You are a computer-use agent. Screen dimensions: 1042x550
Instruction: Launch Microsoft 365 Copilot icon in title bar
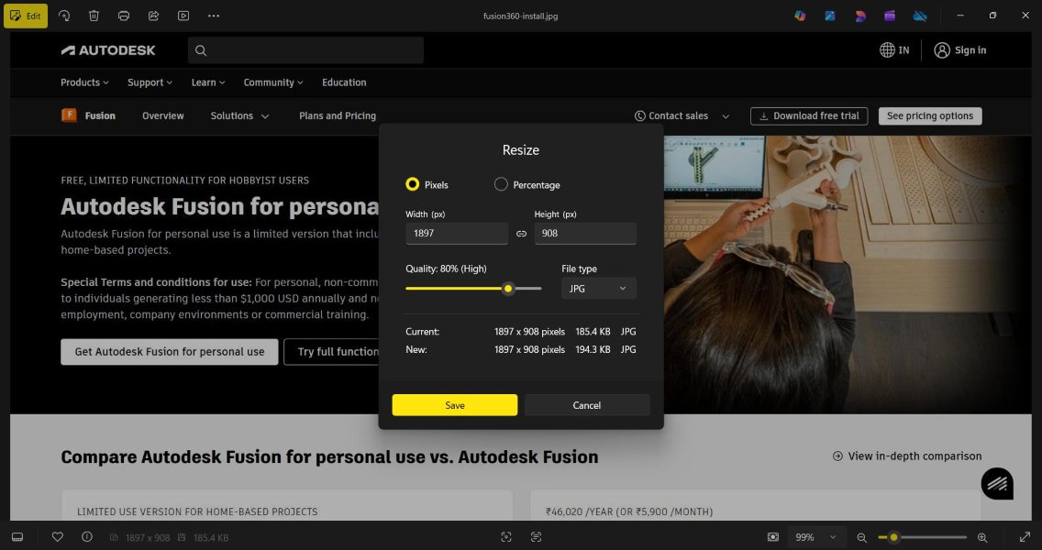tap(800, 16)
